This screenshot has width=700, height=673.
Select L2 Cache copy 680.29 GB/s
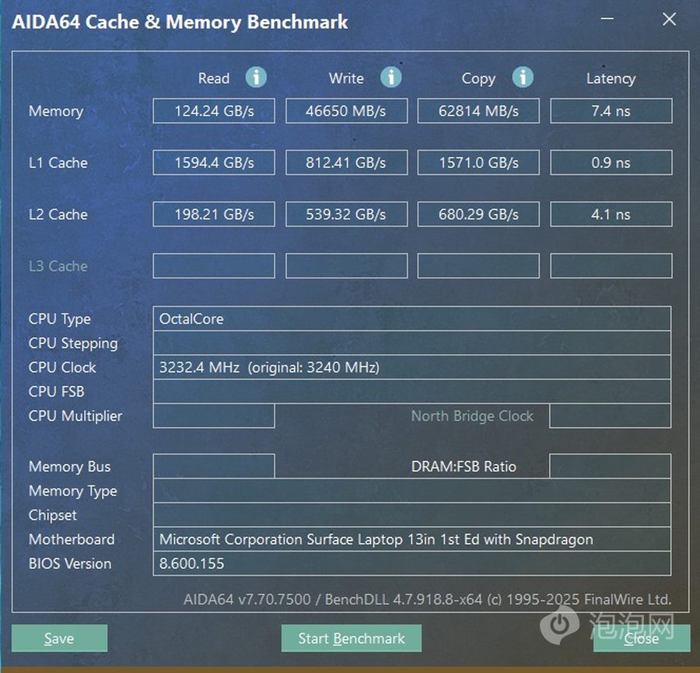(478, 215)
